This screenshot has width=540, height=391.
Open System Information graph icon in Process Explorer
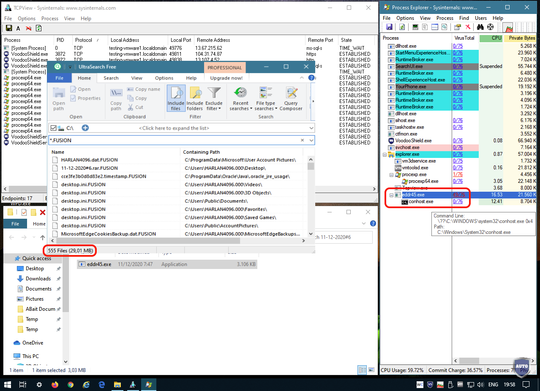[509, 27]
